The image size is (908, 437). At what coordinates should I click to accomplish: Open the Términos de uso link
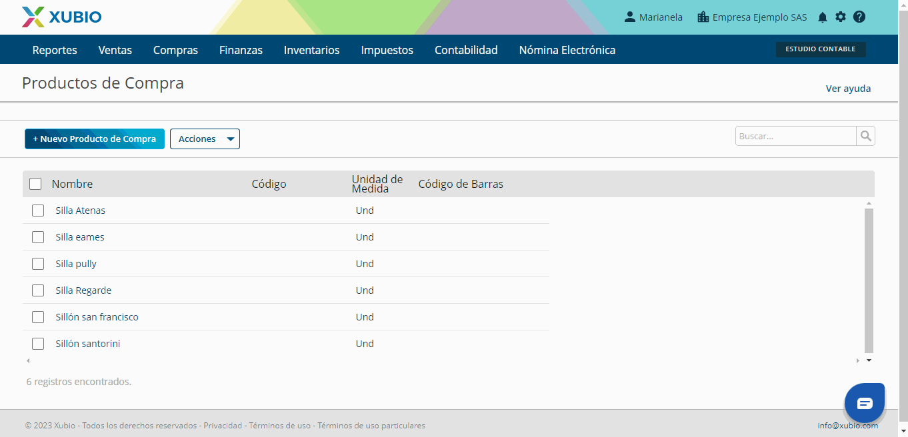pos(280,426)
